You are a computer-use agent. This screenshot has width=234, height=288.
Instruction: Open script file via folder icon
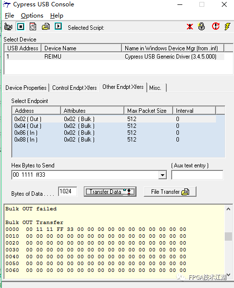(x=46, y=27)
